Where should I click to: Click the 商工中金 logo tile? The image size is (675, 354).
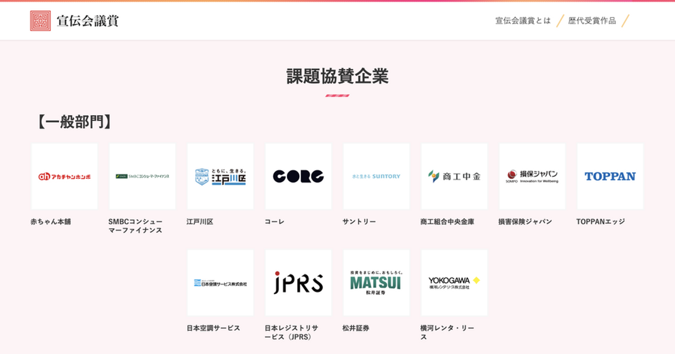click(454, 176)
